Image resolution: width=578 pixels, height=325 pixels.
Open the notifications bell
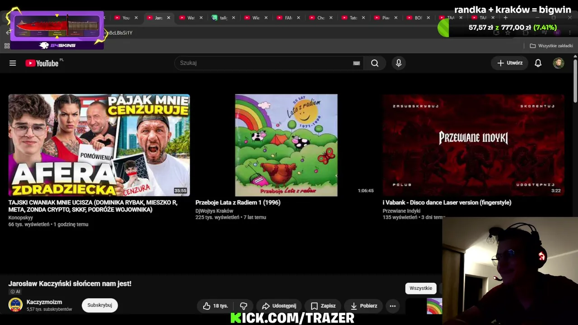point(538,63)
